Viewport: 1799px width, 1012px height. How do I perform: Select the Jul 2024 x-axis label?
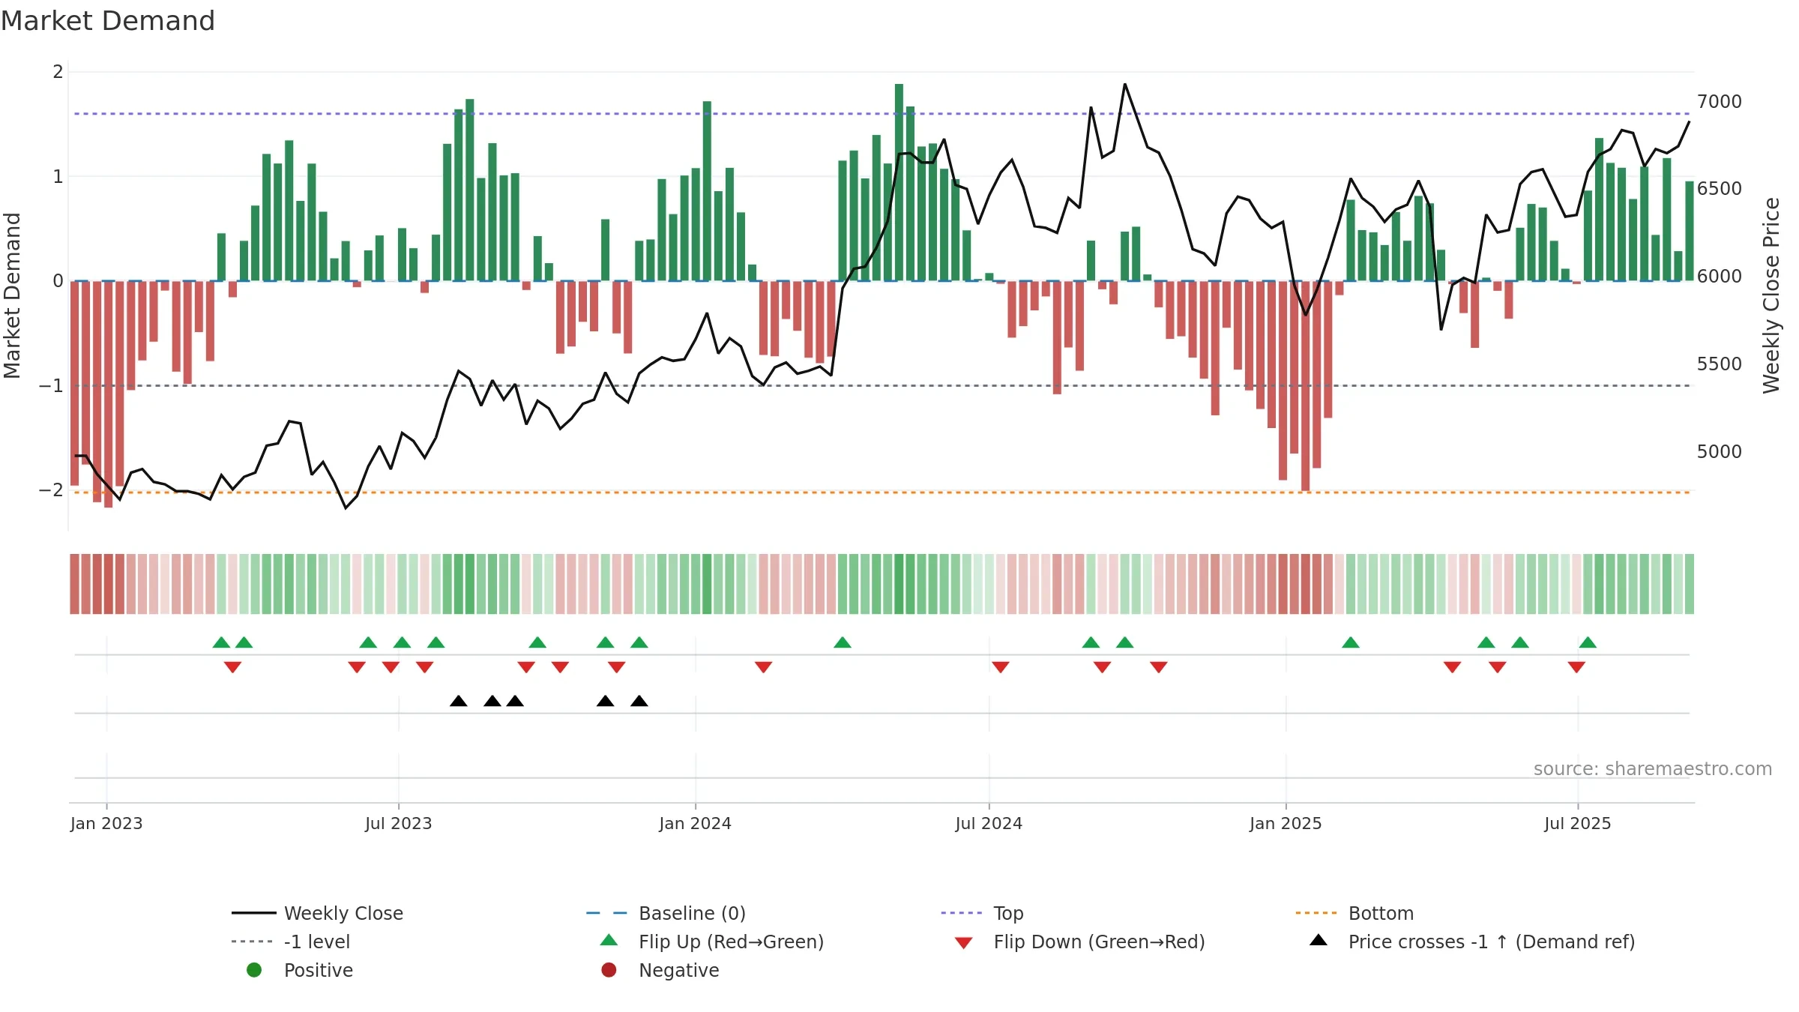989,823
